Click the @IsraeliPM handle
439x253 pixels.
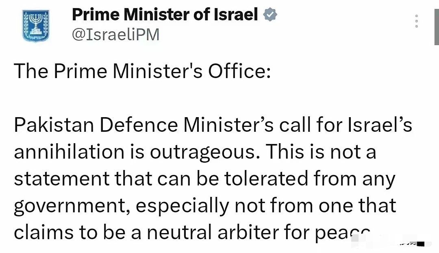115,35
